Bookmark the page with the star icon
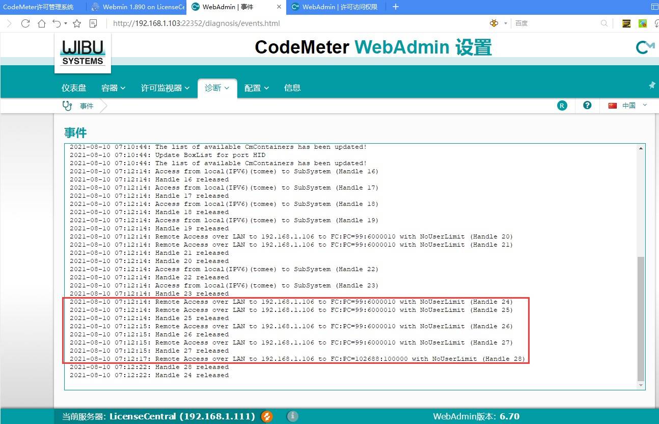659x424 pixels. point(77,23)
